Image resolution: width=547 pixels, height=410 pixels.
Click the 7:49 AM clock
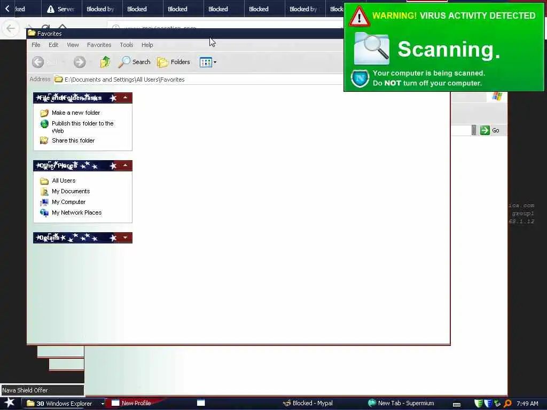point(527,404)
